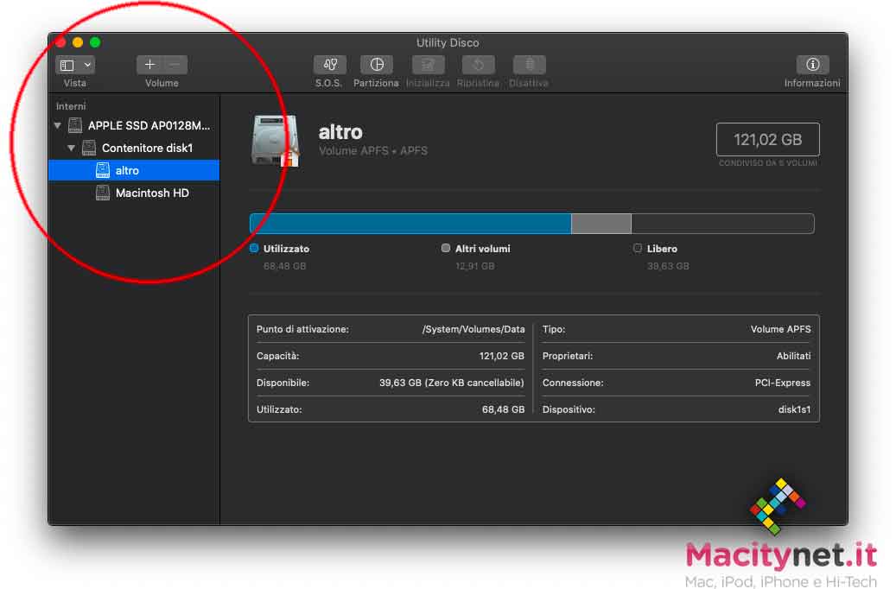896x589 pixels.
Task: Click the Volume APFS type value
Action: (780, 329)
